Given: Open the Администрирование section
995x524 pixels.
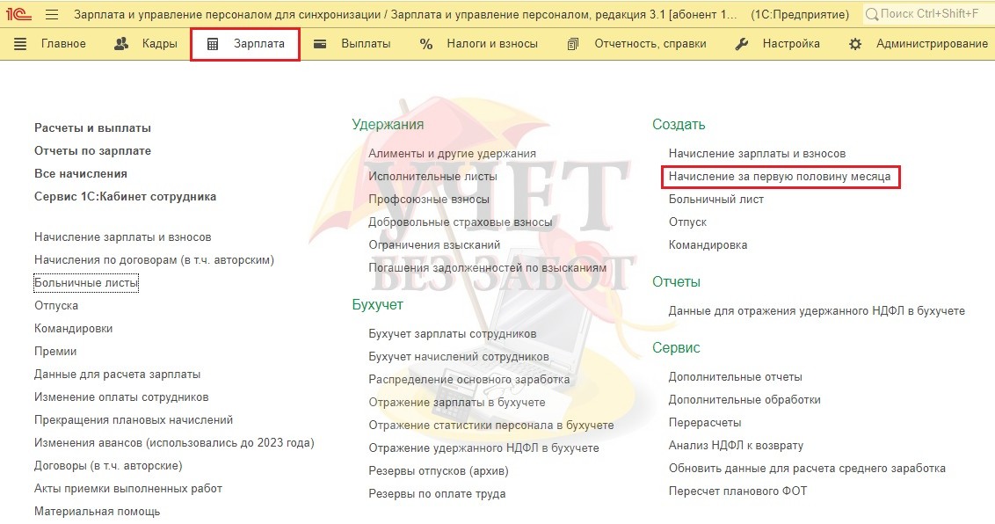Looking at the screenshot, I should click(x=933, y=44).
